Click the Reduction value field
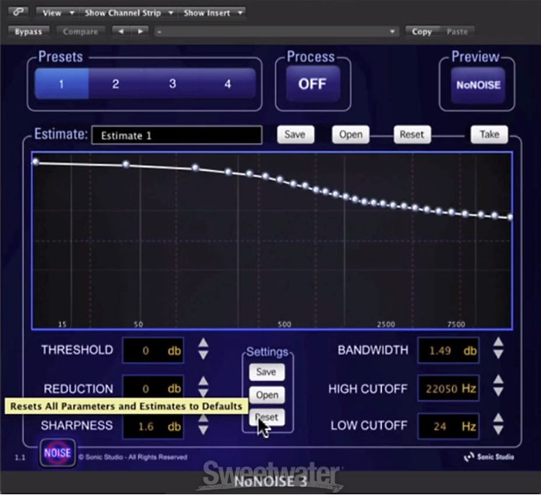 (x=153, y=388)
